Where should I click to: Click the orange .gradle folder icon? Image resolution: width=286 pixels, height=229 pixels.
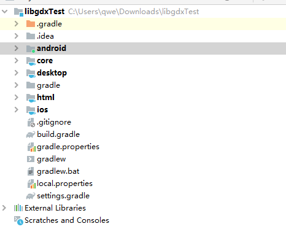31,24
